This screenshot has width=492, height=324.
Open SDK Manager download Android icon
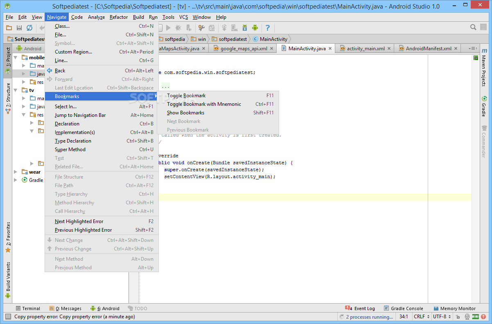[x=245, y=28]
